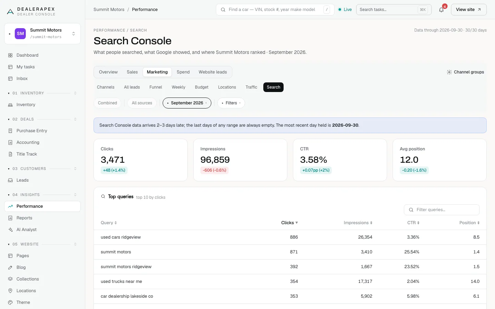The height and width of the screenshot is (309, 495).
Task: Toggle the All sources chip
Action: pos(142,103)
